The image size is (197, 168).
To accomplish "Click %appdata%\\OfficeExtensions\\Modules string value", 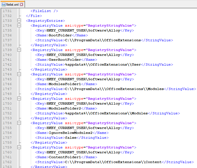I will (x=106, y=113).
